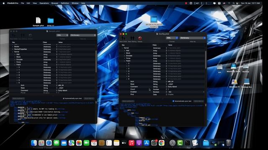Expand Emulate row in Config.plist window
Screen dimensions: 268x150
[124, 56]
